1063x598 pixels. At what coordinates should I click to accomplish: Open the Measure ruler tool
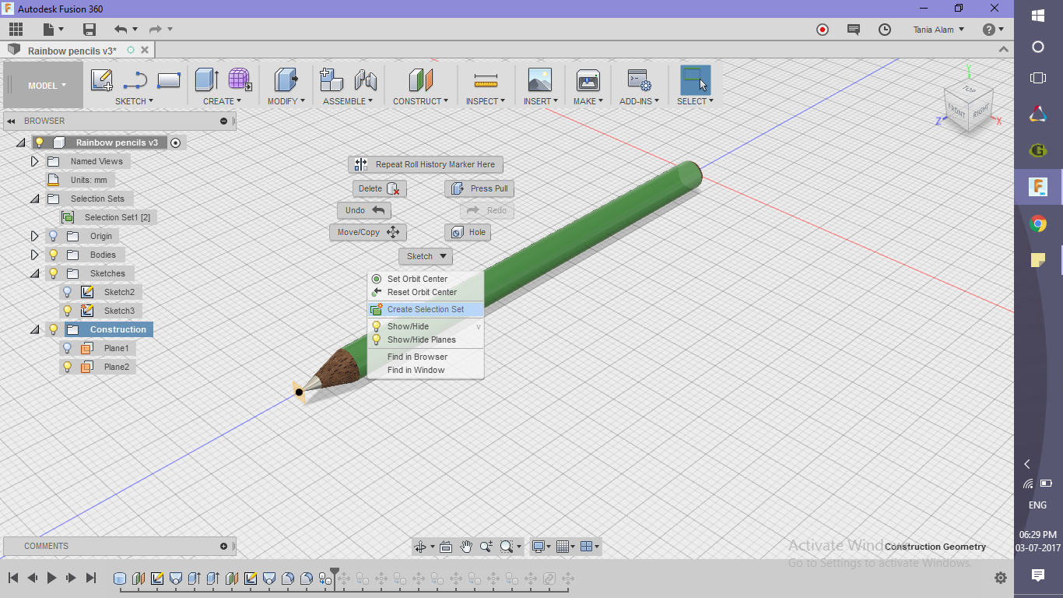click(486, 80)
